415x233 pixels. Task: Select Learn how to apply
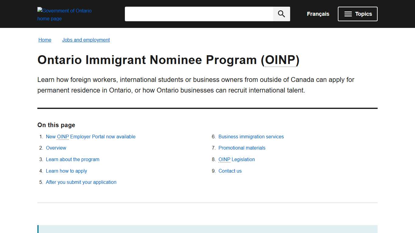66,171
